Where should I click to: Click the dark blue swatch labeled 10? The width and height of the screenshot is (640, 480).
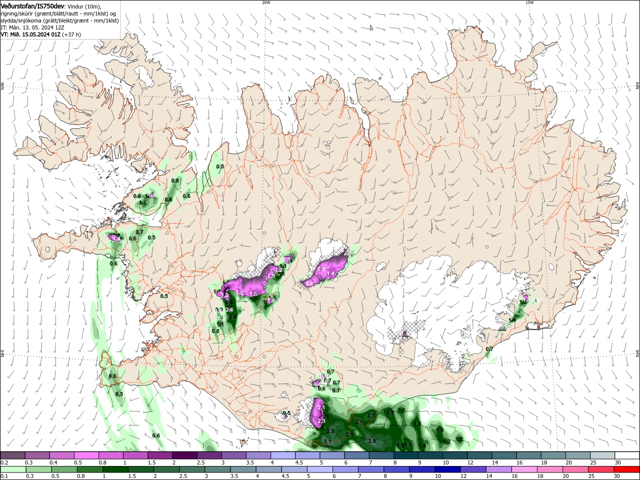(446, 469)
